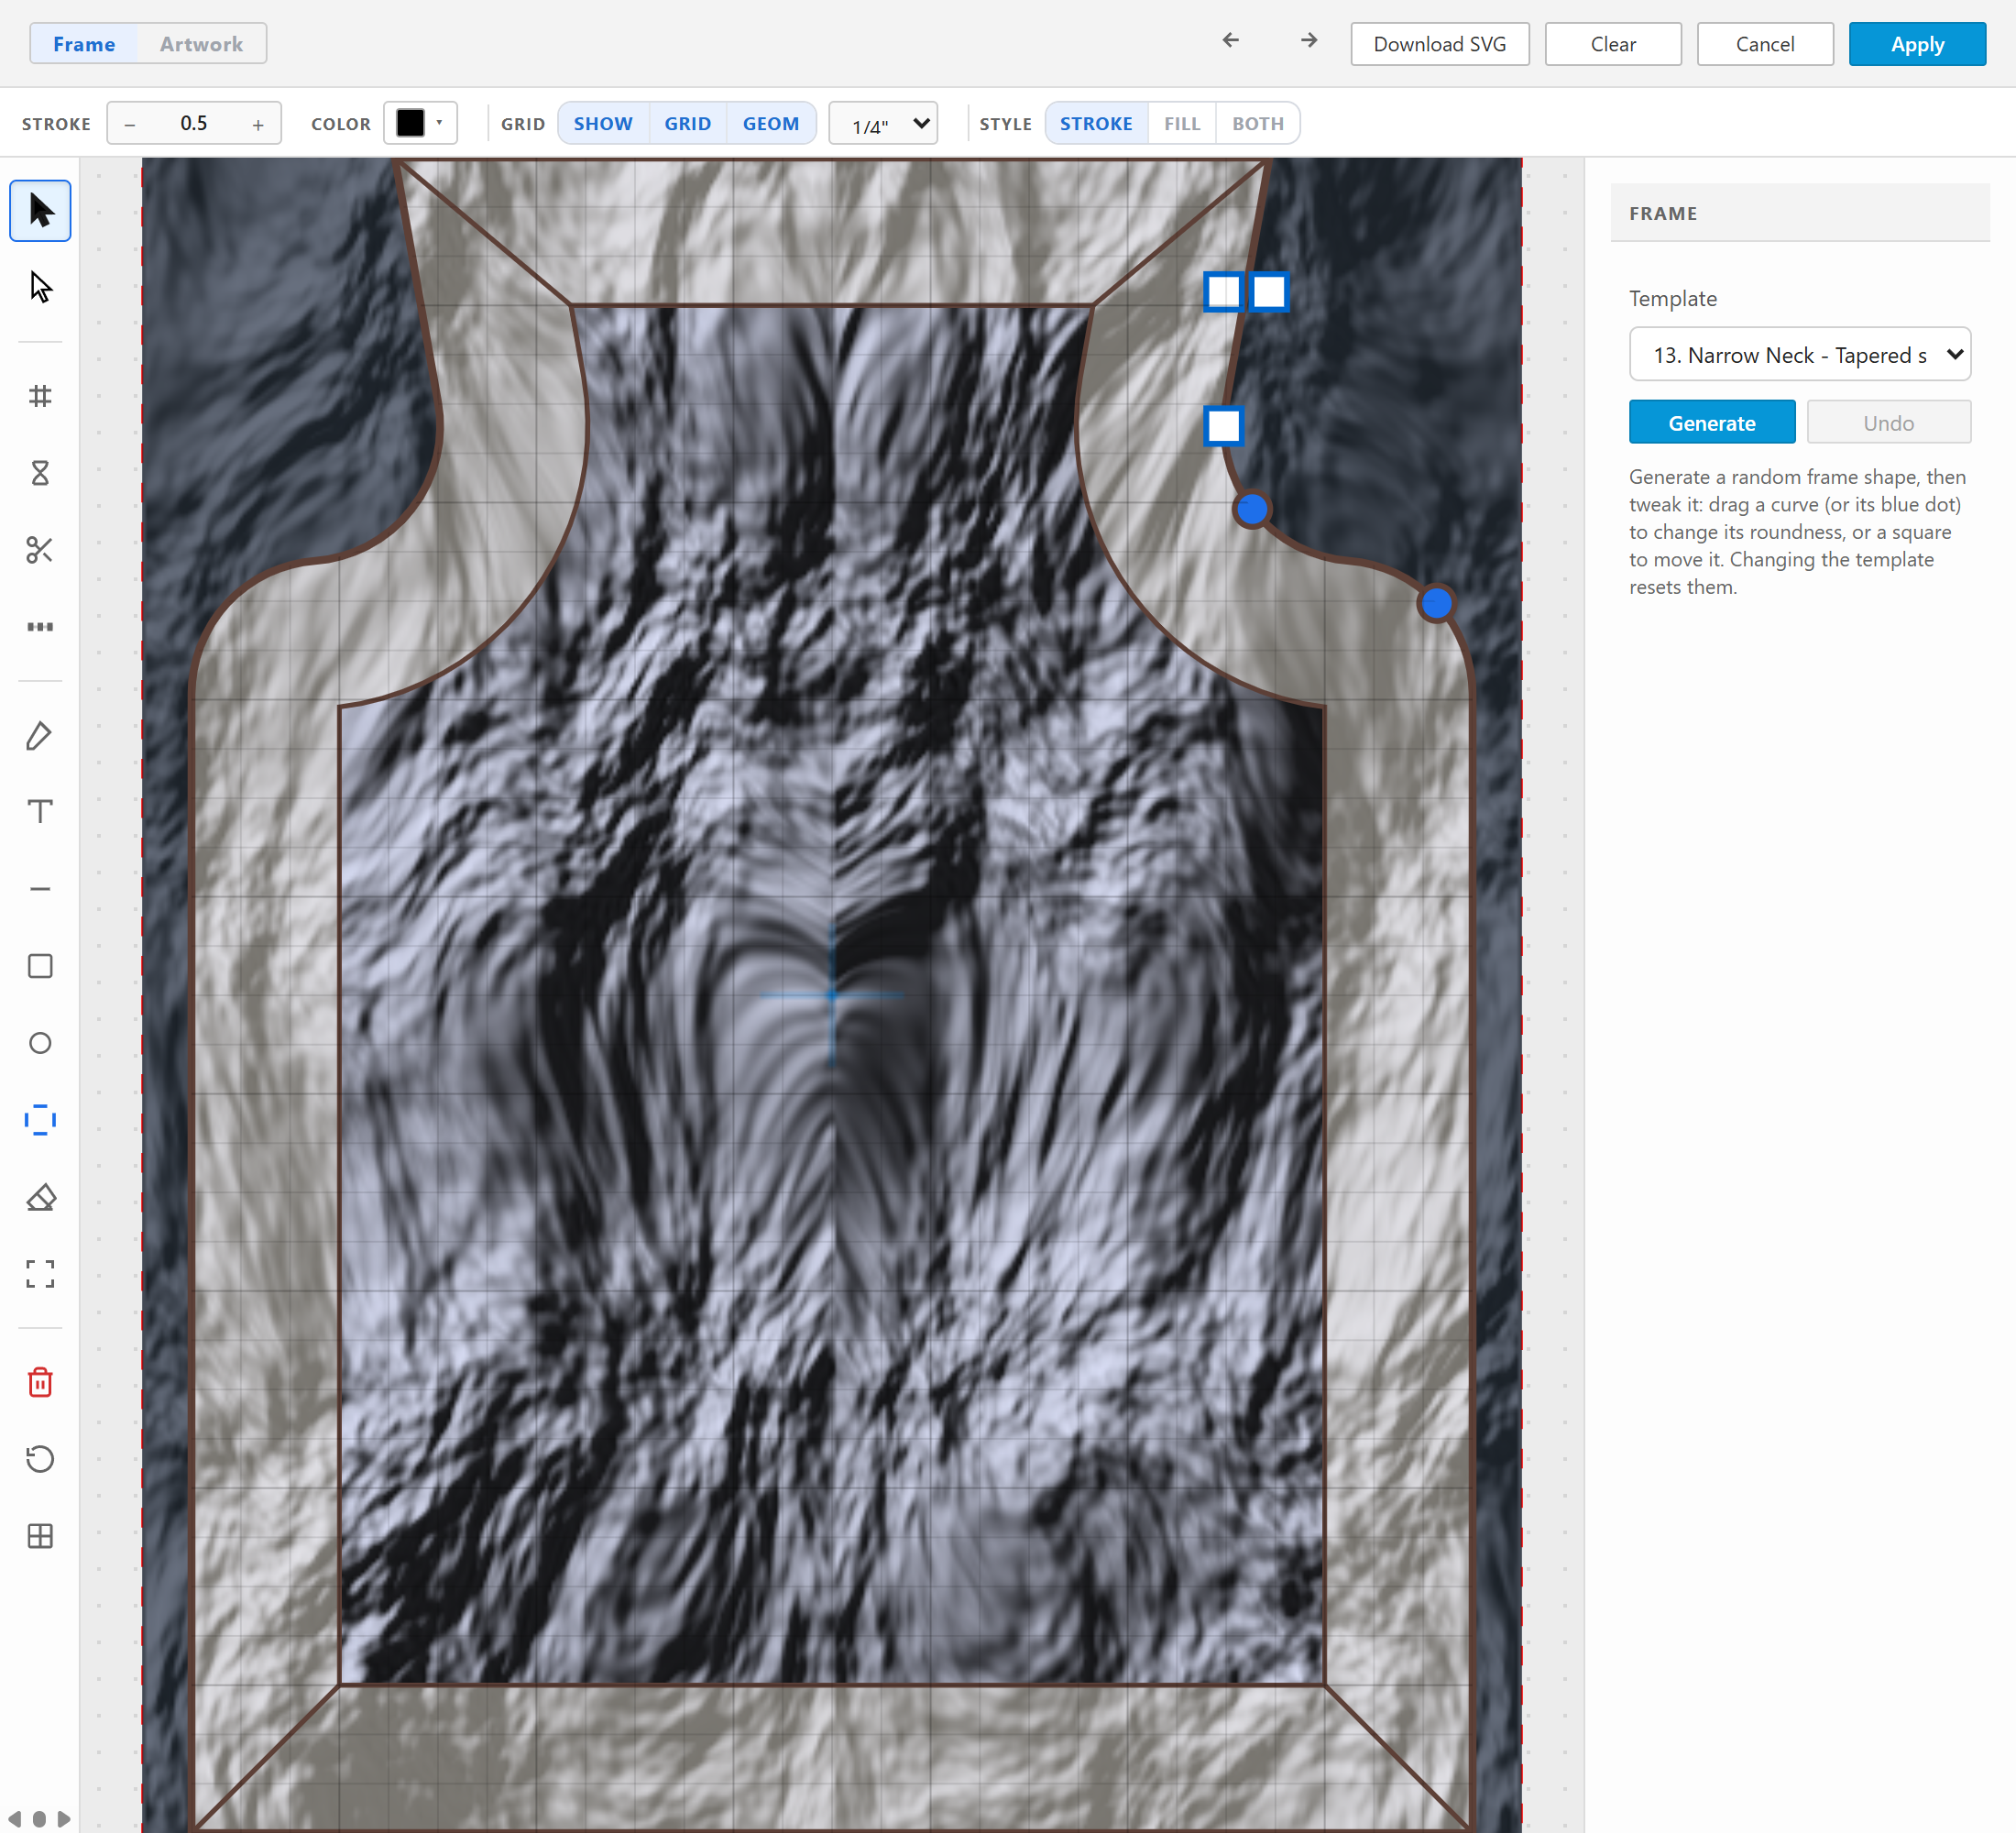Screen dimensions: 2016x1833
Task: Select the eraser tool
Action: pyautogui.click(x=40, y=1197)
